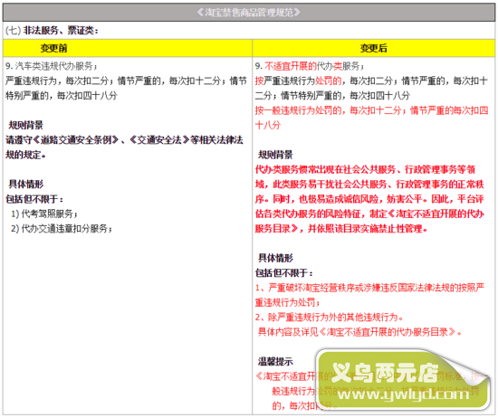Click item 1) 代考驾照服务
This screenshot has width=498, height=418.
(44, 214)
